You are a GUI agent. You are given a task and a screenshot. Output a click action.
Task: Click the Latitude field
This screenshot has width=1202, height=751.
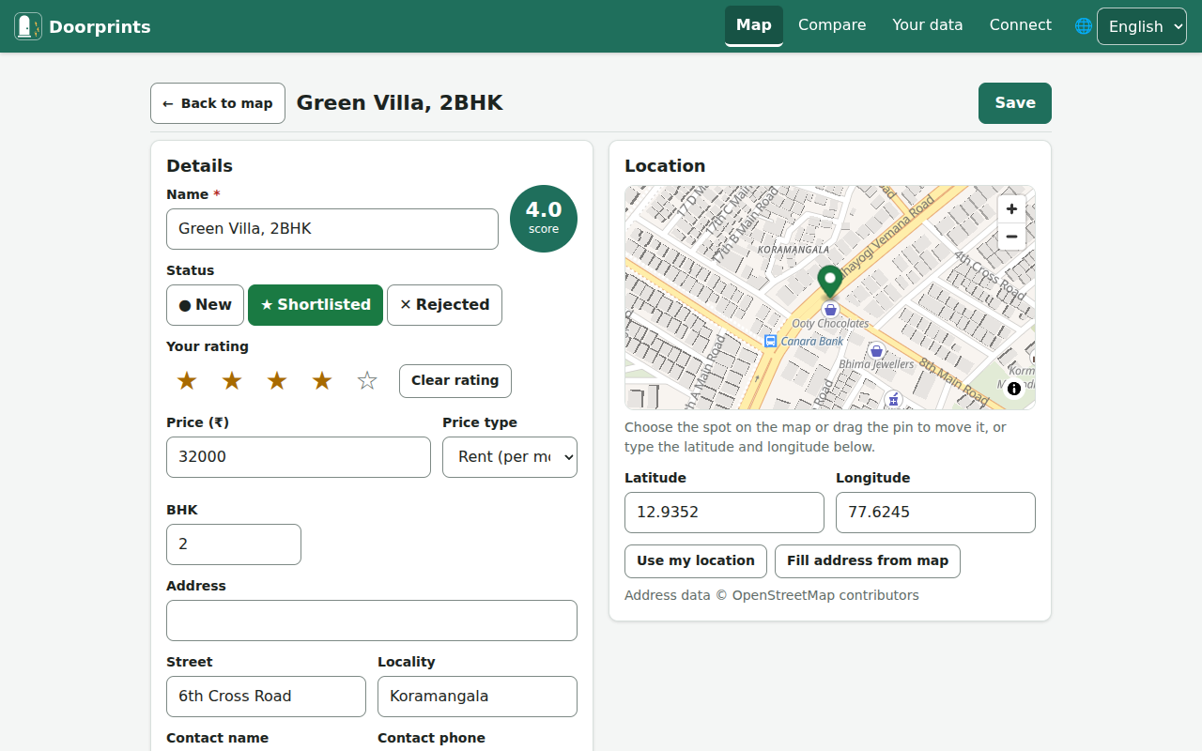(x=724, y=513)
